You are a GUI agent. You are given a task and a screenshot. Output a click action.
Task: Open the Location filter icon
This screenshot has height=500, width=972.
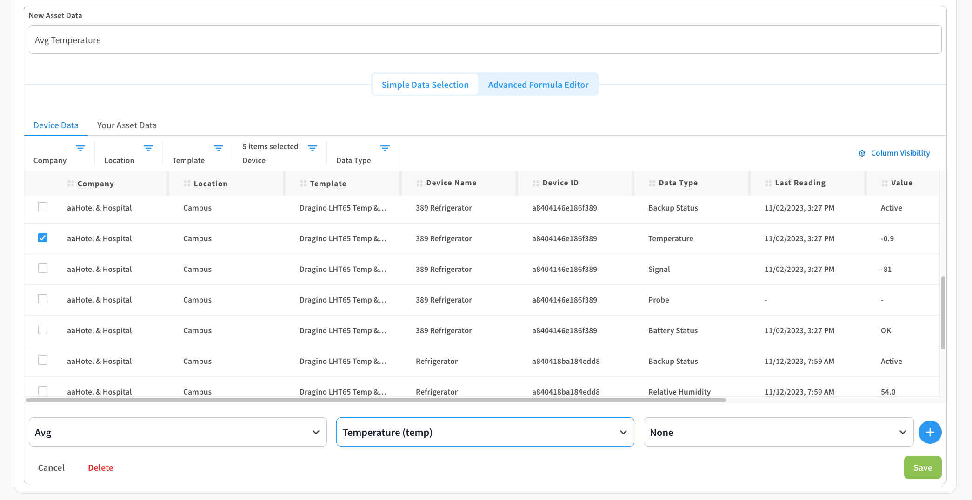[x=148, y=148]
